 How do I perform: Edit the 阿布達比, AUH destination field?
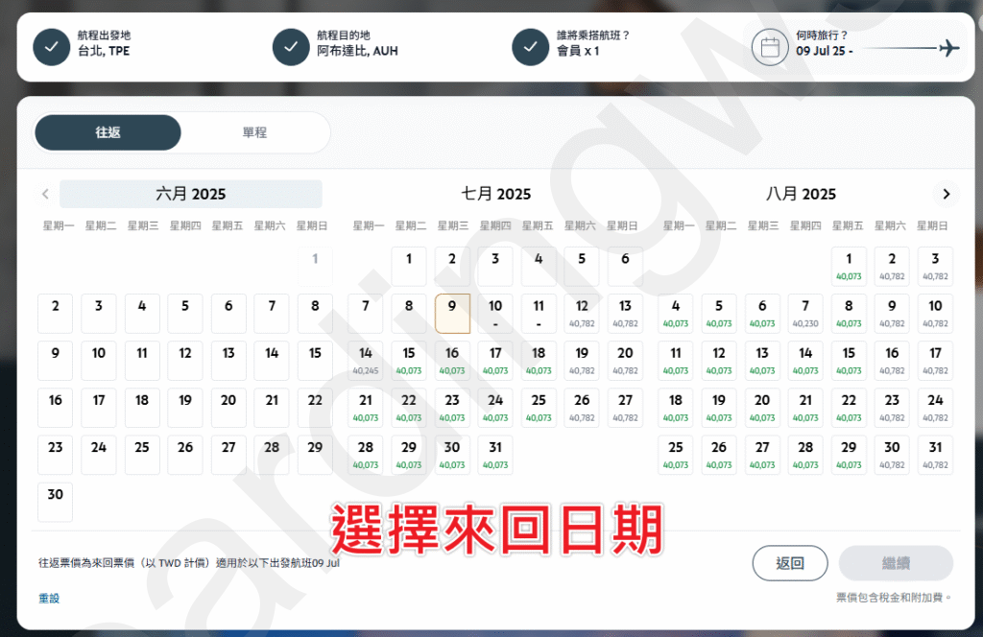coord(357,43)
